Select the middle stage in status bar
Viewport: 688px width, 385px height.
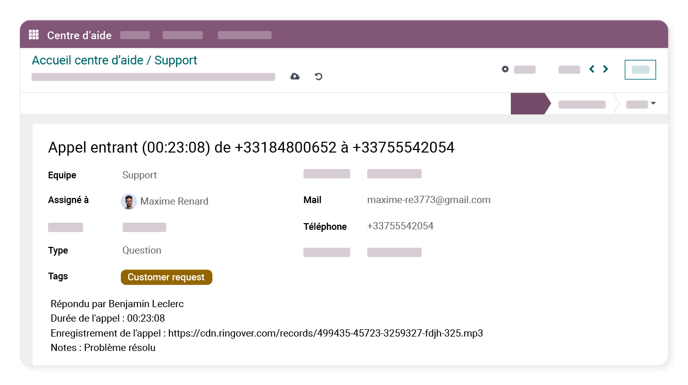[582, 104]
